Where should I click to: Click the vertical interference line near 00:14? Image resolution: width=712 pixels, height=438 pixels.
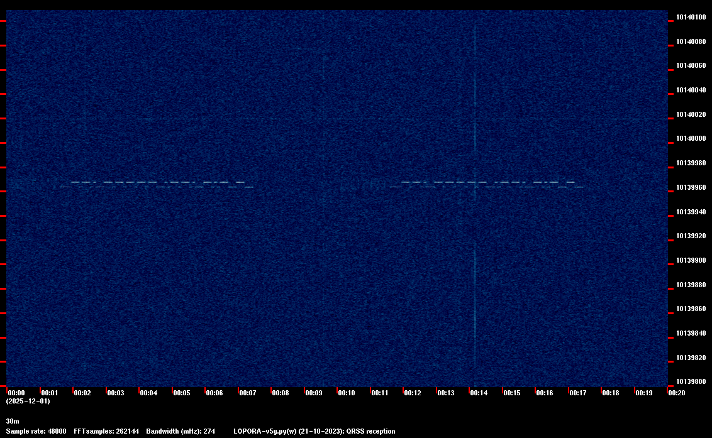coord(475,195)
